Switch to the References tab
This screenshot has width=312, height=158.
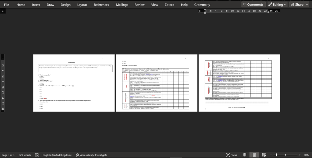coord(101,5)
